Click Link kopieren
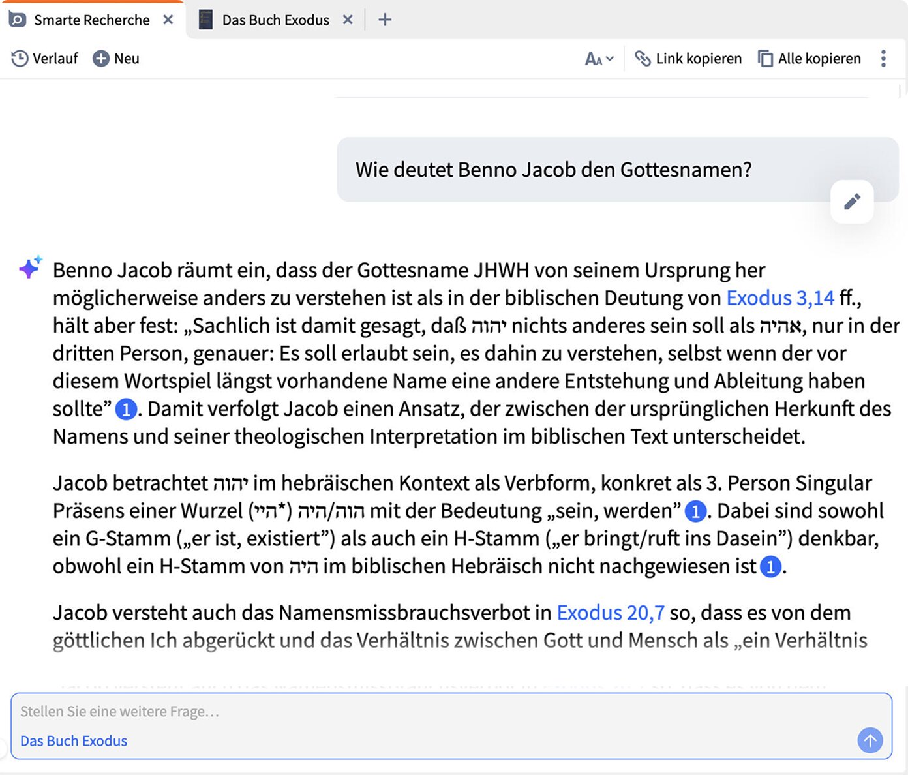 [688, 59]
